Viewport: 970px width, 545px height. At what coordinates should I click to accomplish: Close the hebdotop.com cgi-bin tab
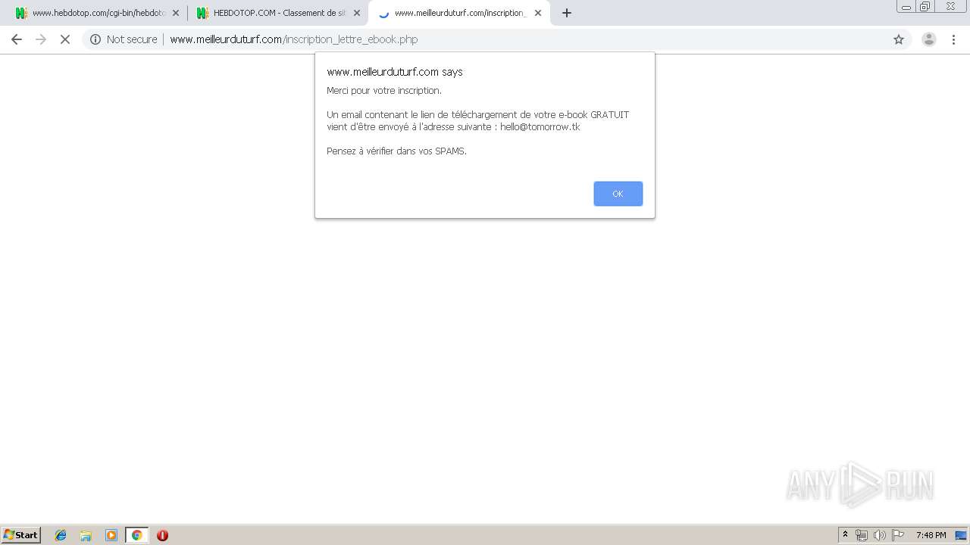pyautogui.click(x=176, y=13)
